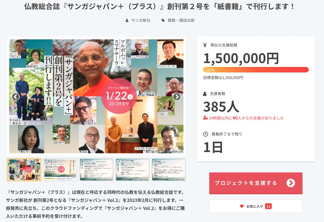This screenshot has width=324, height=222.
Task: Click the 100% funding progress bar
Action: click(x=256, y=70)
